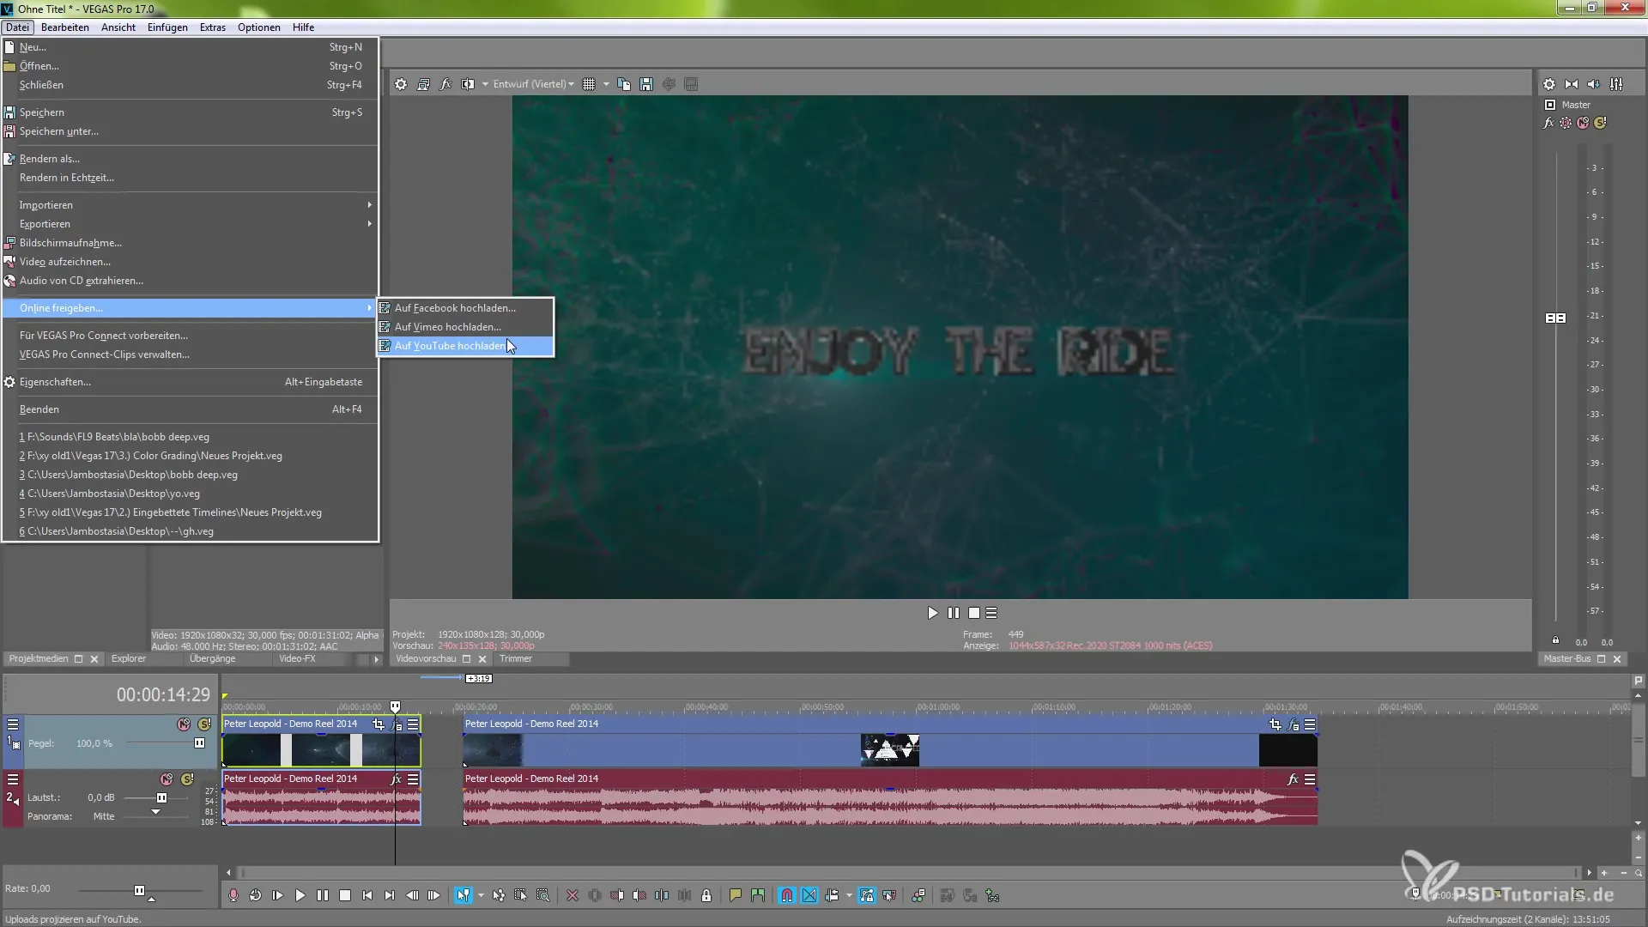Choose Auf YouTube hochladen menu entry
The width and height of the screenshot is (1648, 927).
coord(465,346)
